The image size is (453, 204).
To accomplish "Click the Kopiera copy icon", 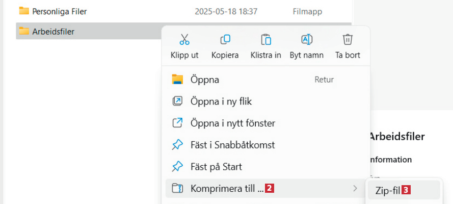I will click(x=225, y=39).
